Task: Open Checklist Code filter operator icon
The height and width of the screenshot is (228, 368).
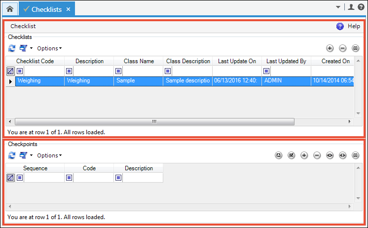Action: [20, 71]
